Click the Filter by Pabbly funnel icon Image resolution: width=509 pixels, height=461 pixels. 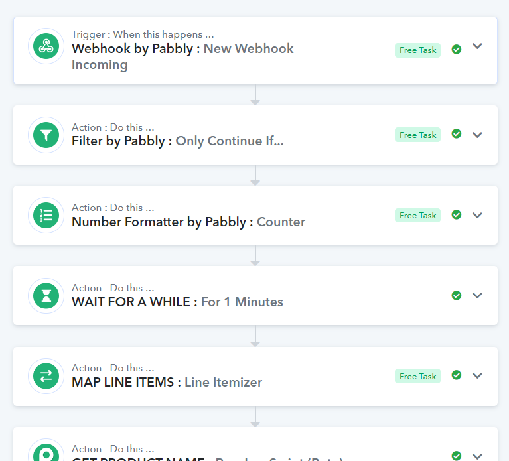coord(46,135)
